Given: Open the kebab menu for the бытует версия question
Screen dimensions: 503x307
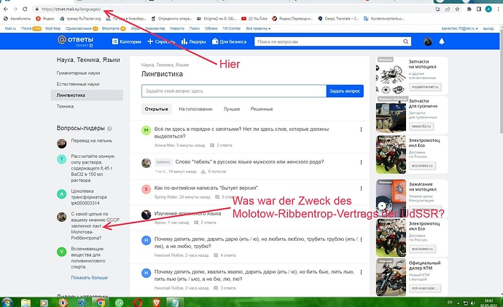Looking at the screenshot, I should (361, 188).
